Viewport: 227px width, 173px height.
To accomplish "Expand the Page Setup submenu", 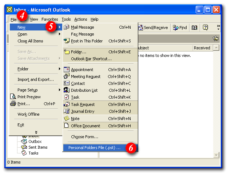I will click(60, 90).
